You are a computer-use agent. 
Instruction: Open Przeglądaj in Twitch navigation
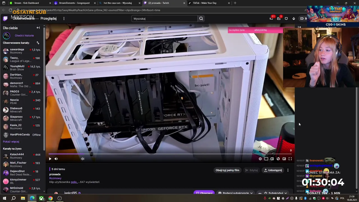coord(49,19)
